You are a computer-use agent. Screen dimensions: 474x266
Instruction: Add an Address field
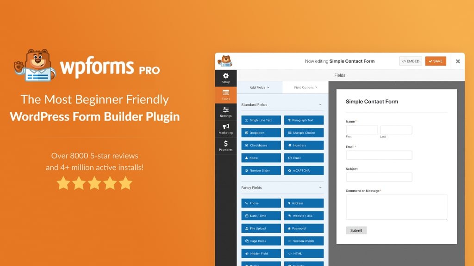304,203
